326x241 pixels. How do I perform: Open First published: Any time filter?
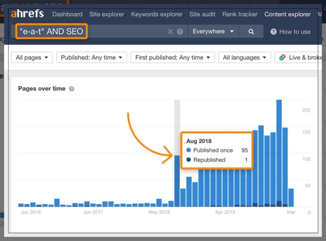tap(173, 58)
